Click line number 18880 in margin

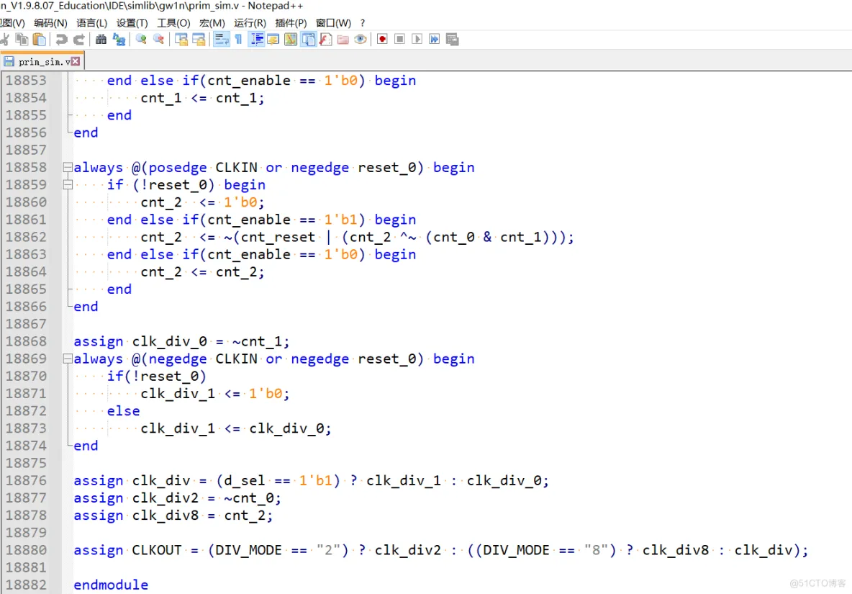tap(26, 550)
